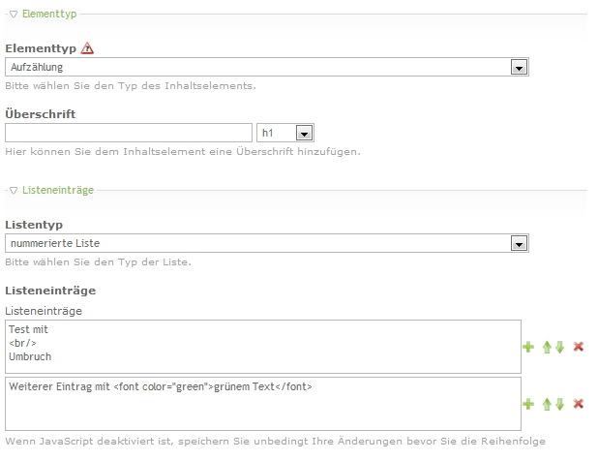Viewport: 598px width, 460px height.
Task: Click the Elementtyp warning help icon
Action: (x=87, y=48)
